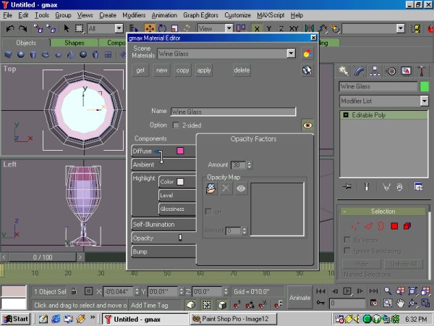Click the get material button
This screenshot has height=326, width=434.
[x=140, y=70]
